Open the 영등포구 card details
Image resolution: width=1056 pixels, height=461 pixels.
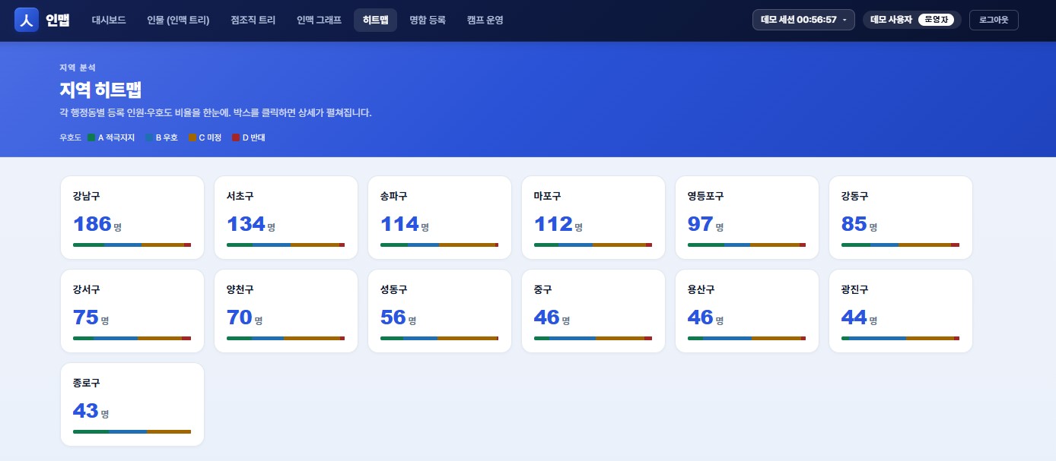(x=747, y=217)
